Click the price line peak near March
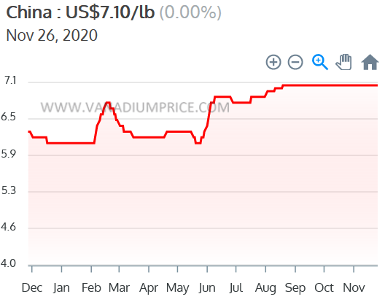The width and height of the screenshot is (385, 302). coord(107,102)
